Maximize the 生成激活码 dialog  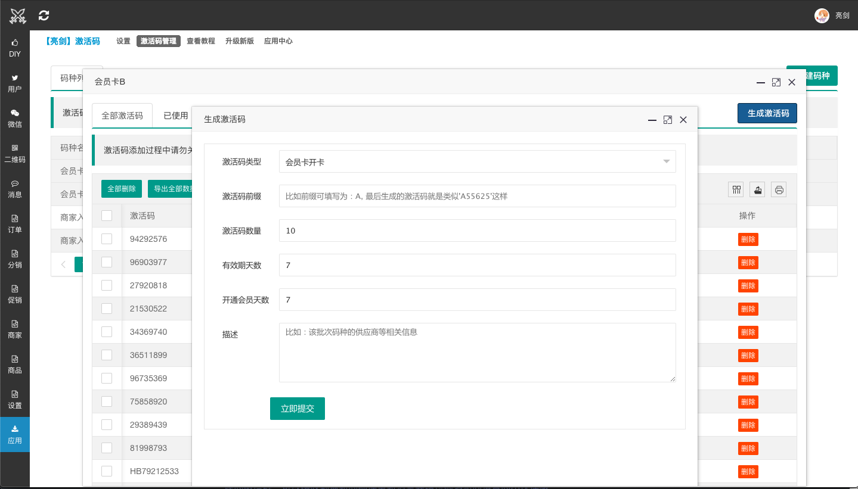pyautogui.click(x=668, y=120)
